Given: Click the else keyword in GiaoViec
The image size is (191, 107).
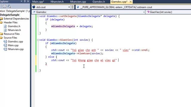Looking at the screenshot, I should coord(51,57).
